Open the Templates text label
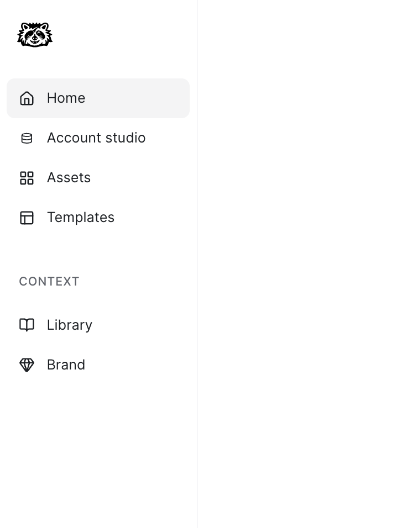This screenshot has height=528, width=417. [80, 218]
